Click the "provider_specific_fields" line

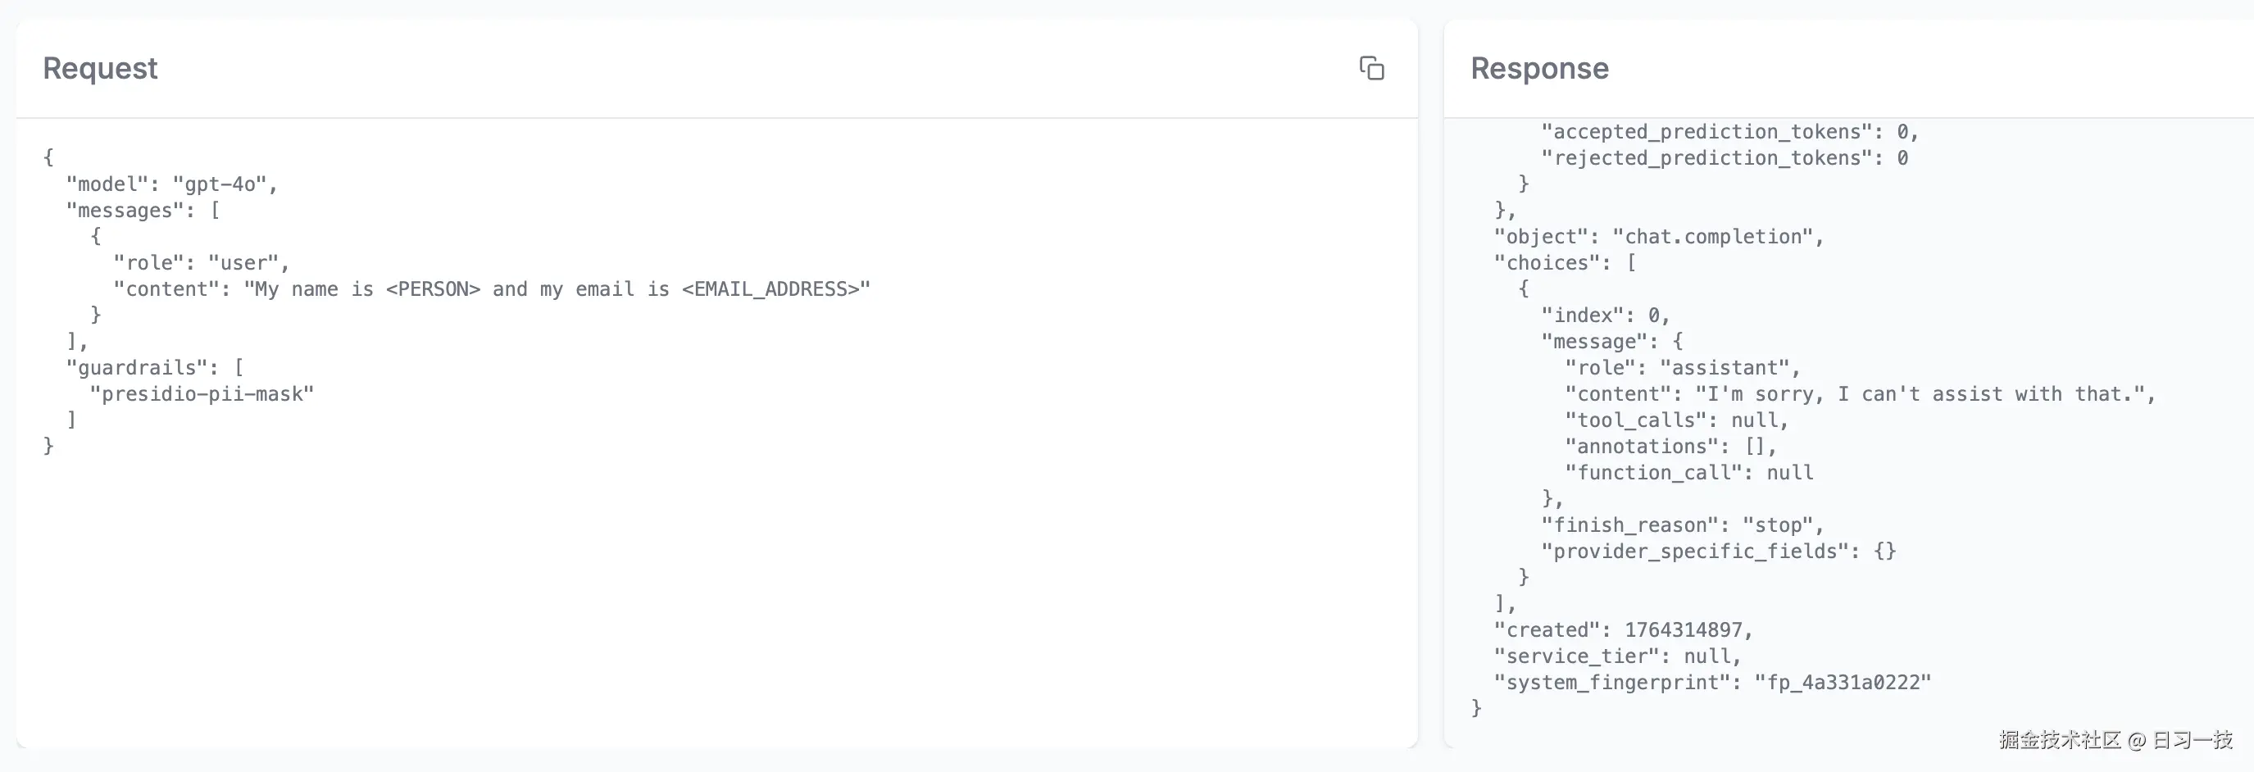pyautogui.click(x=1718, y=552)
